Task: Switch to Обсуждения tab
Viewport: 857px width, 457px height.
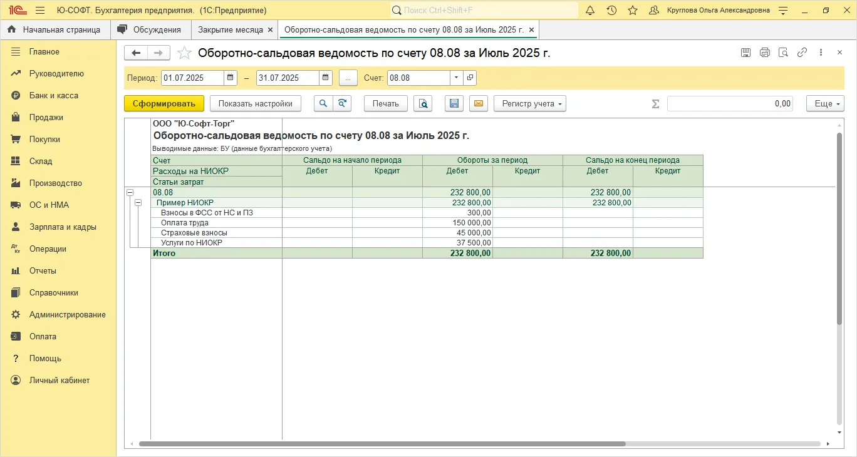Action: pos(150,29)
